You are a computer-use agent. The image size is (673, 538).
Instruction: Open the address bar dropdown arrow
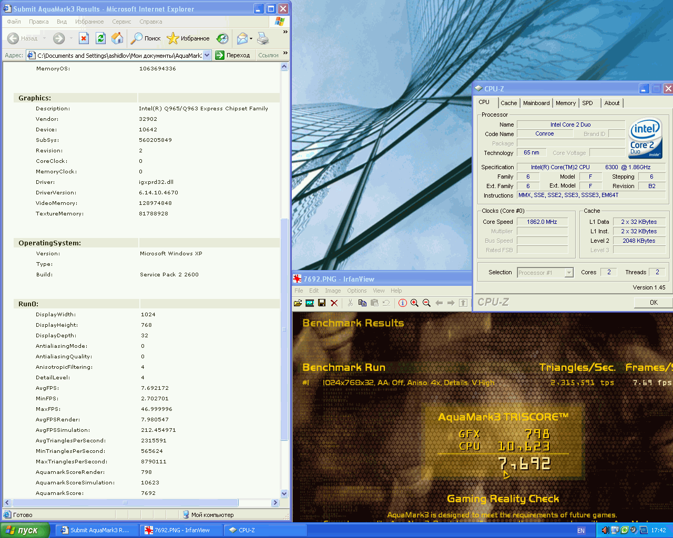point(207,55)
